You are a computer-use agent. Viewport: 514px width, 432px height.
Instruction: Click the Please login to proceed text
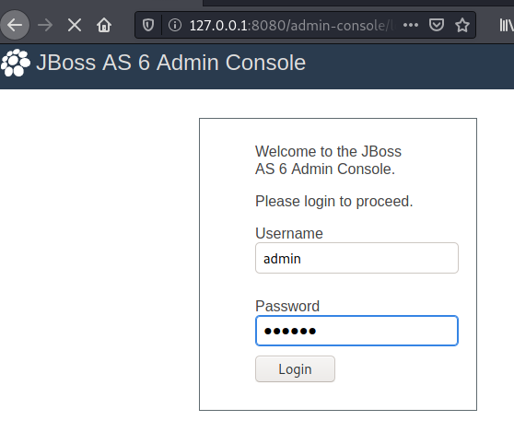[333, 201]
